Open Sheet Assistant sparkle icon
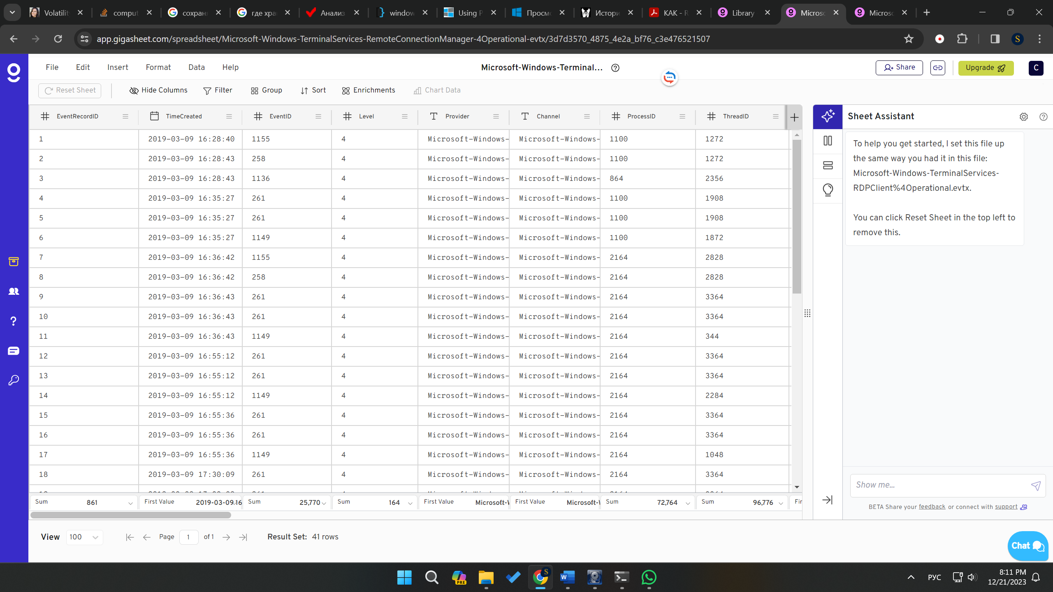Screen dimensions: 1053x592 click(x=828, y=116)
